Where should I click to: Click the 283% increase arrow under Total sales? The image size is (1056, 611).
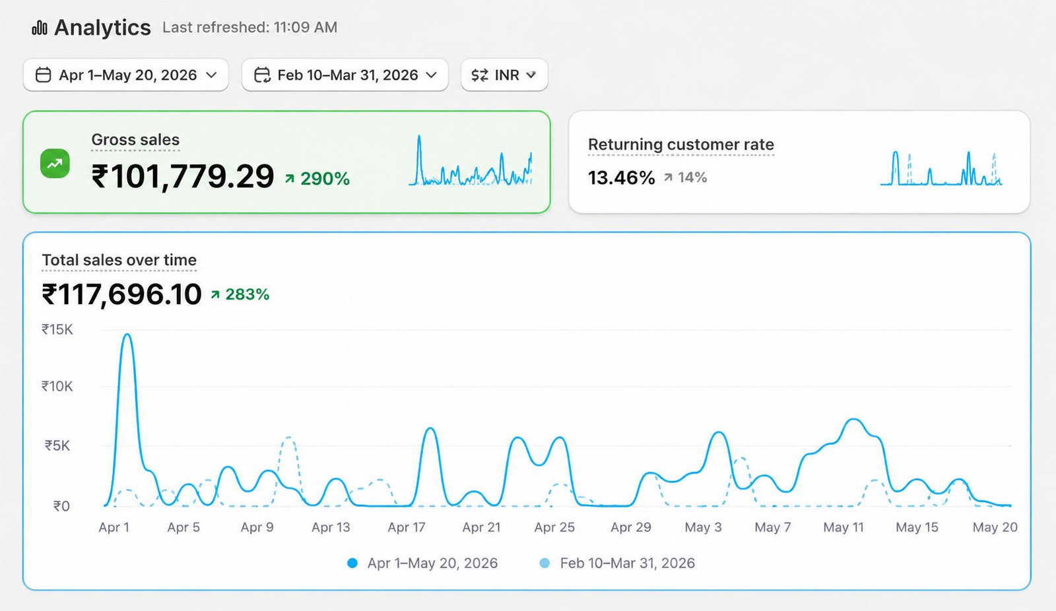point(215,294)
